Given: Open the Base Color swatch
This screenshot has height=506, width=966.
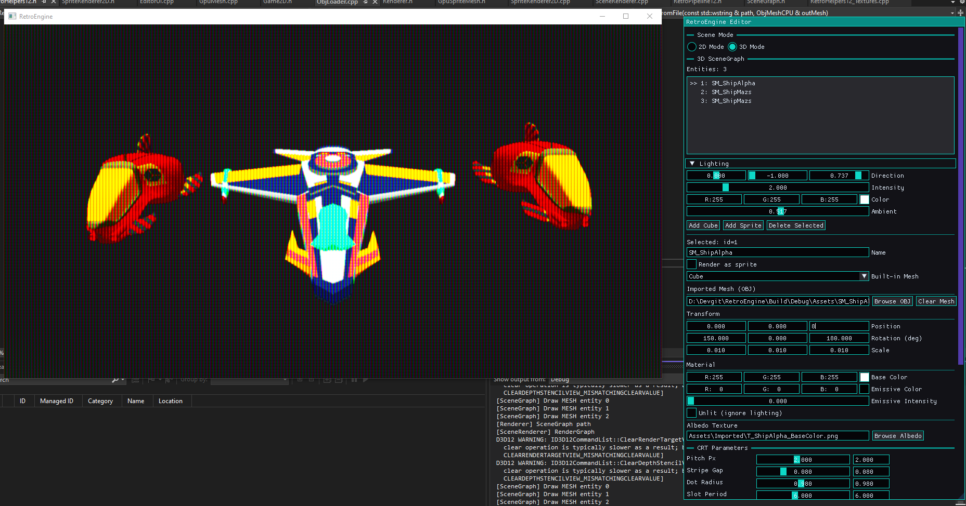Looking at the screenshot, I should 864,377.
